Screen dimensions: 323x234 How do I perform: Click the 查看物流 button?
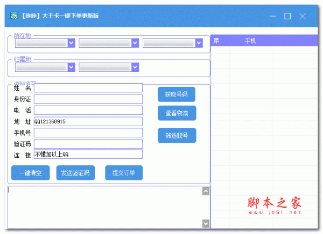[177, 113]
